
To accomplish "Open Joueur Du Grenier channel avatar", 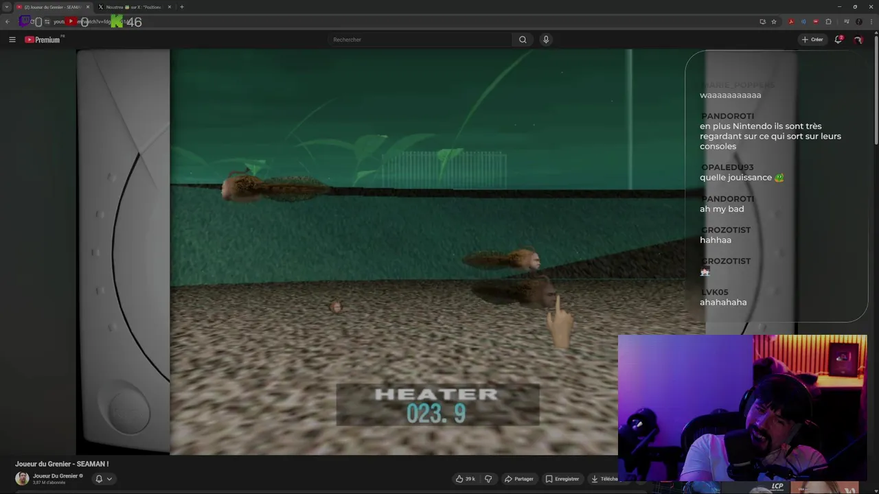I will [22, 479].
